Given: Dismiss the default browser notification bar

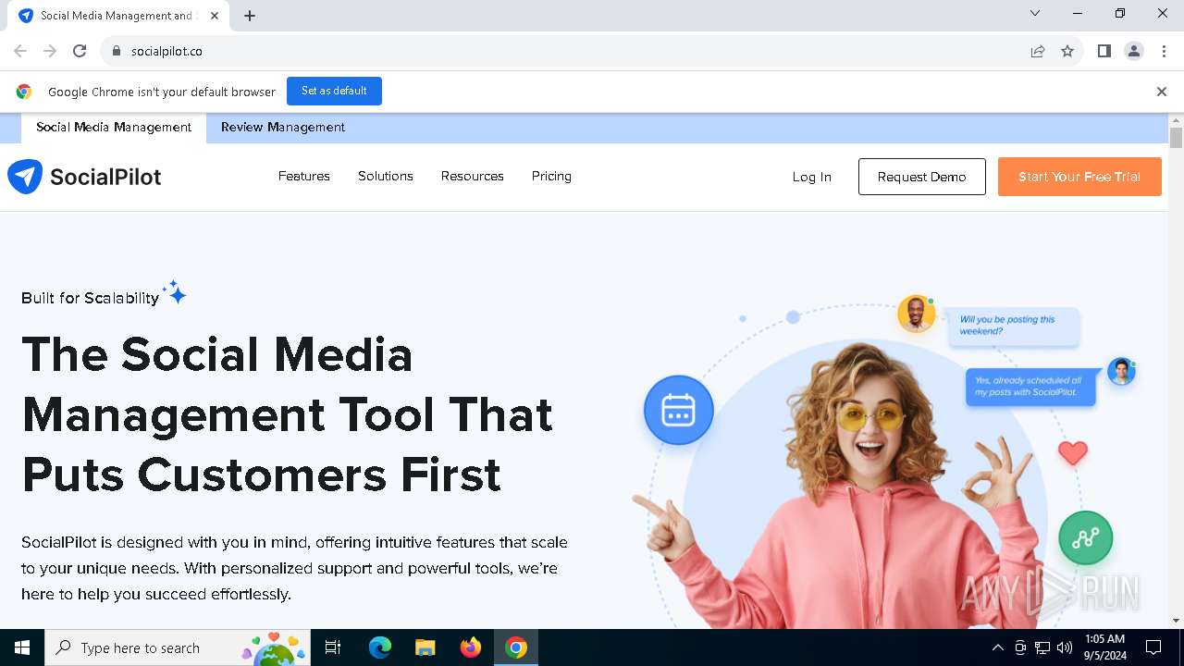Looking at the screenshot, I should tap(1162, 92).
